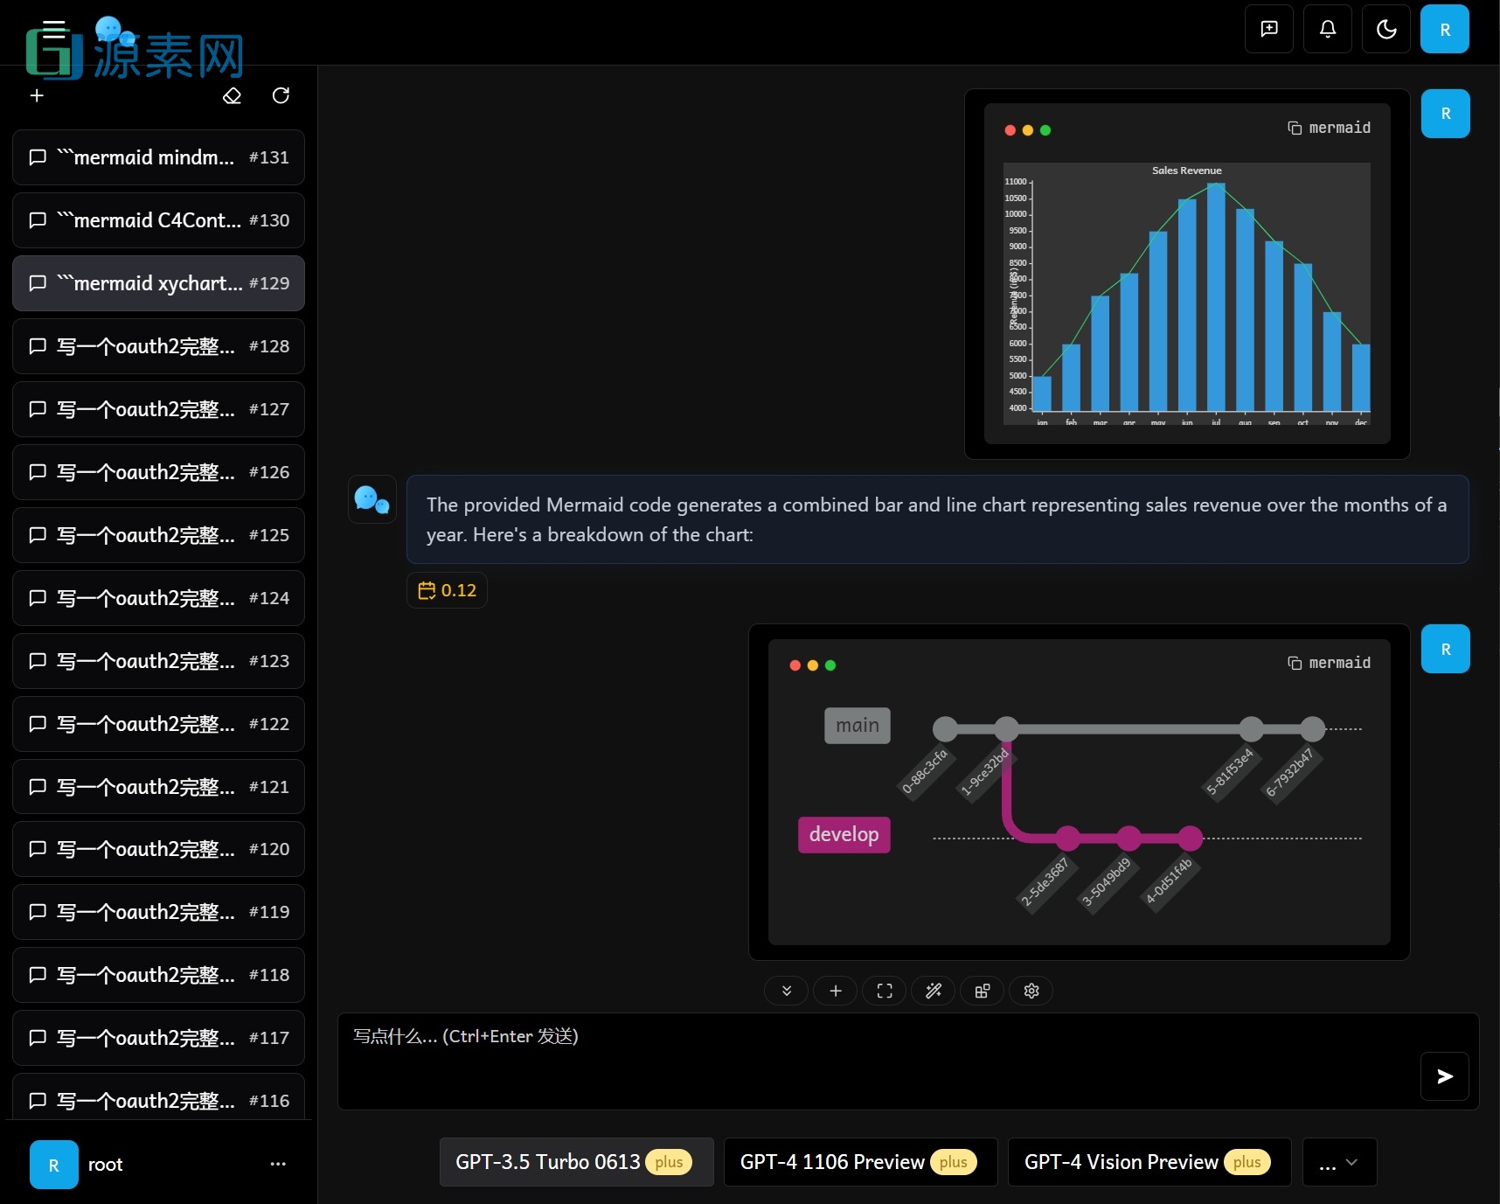Expand the more models dropdown
Viewport: 1500px width, 1204px height.
[x=1339, y=1162]
